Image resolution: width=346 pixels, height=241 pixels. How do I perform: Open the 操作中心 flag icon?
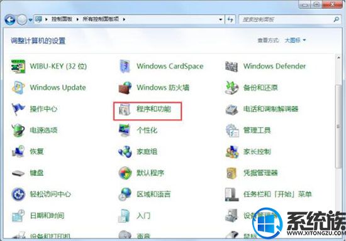(18, 109)
